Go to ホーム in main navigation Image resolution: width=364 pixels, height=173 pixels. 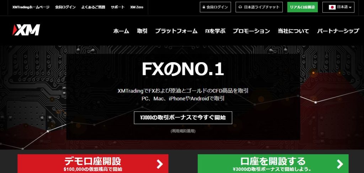[121, 31]
